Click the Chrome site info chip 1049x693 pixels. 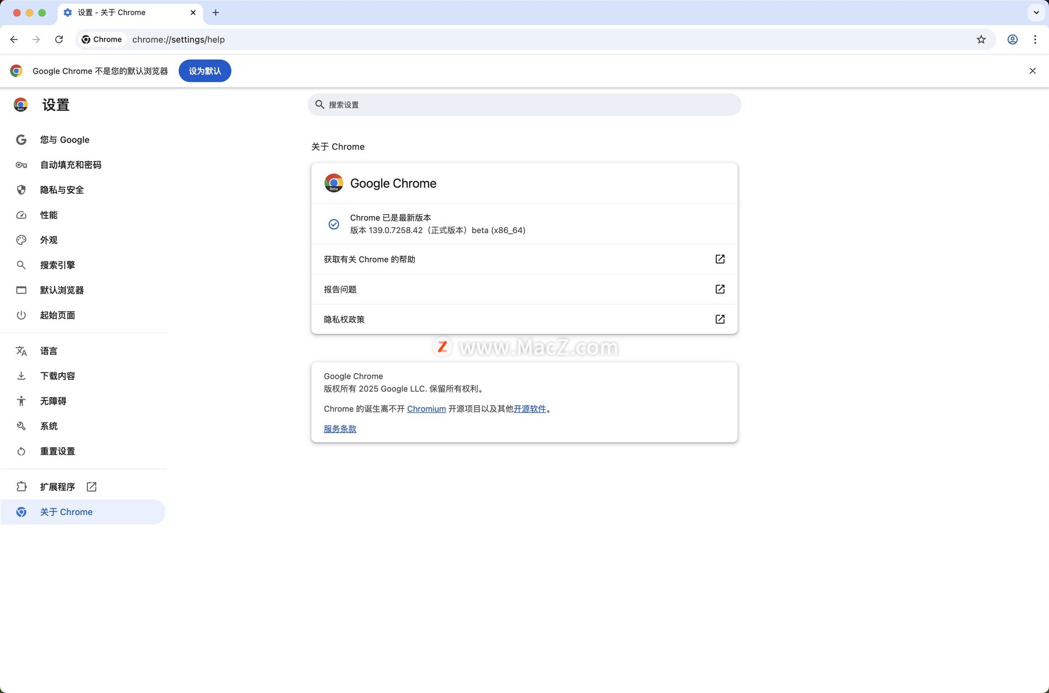[102, 39]
